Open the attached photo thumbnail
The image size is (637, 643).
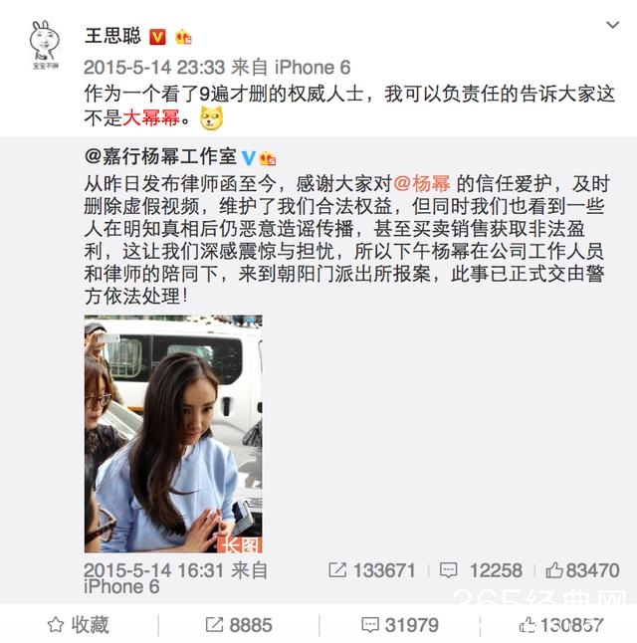point(173,433)
